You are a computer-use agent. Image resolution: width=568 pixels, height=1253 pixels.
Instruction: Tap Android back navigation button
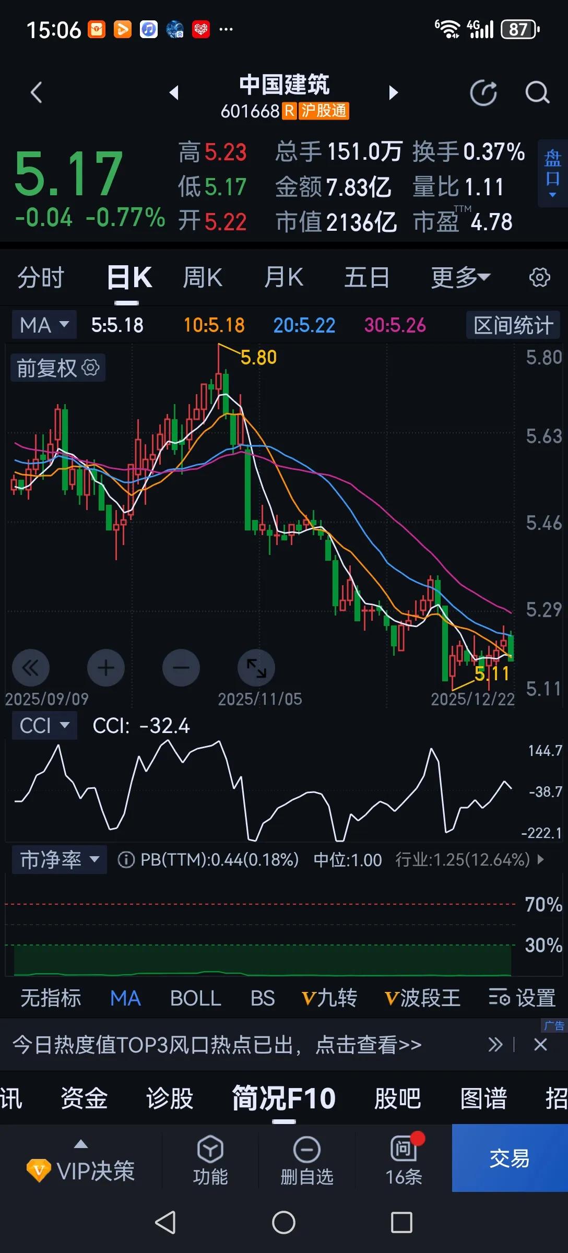click(x=165, y=1222)
